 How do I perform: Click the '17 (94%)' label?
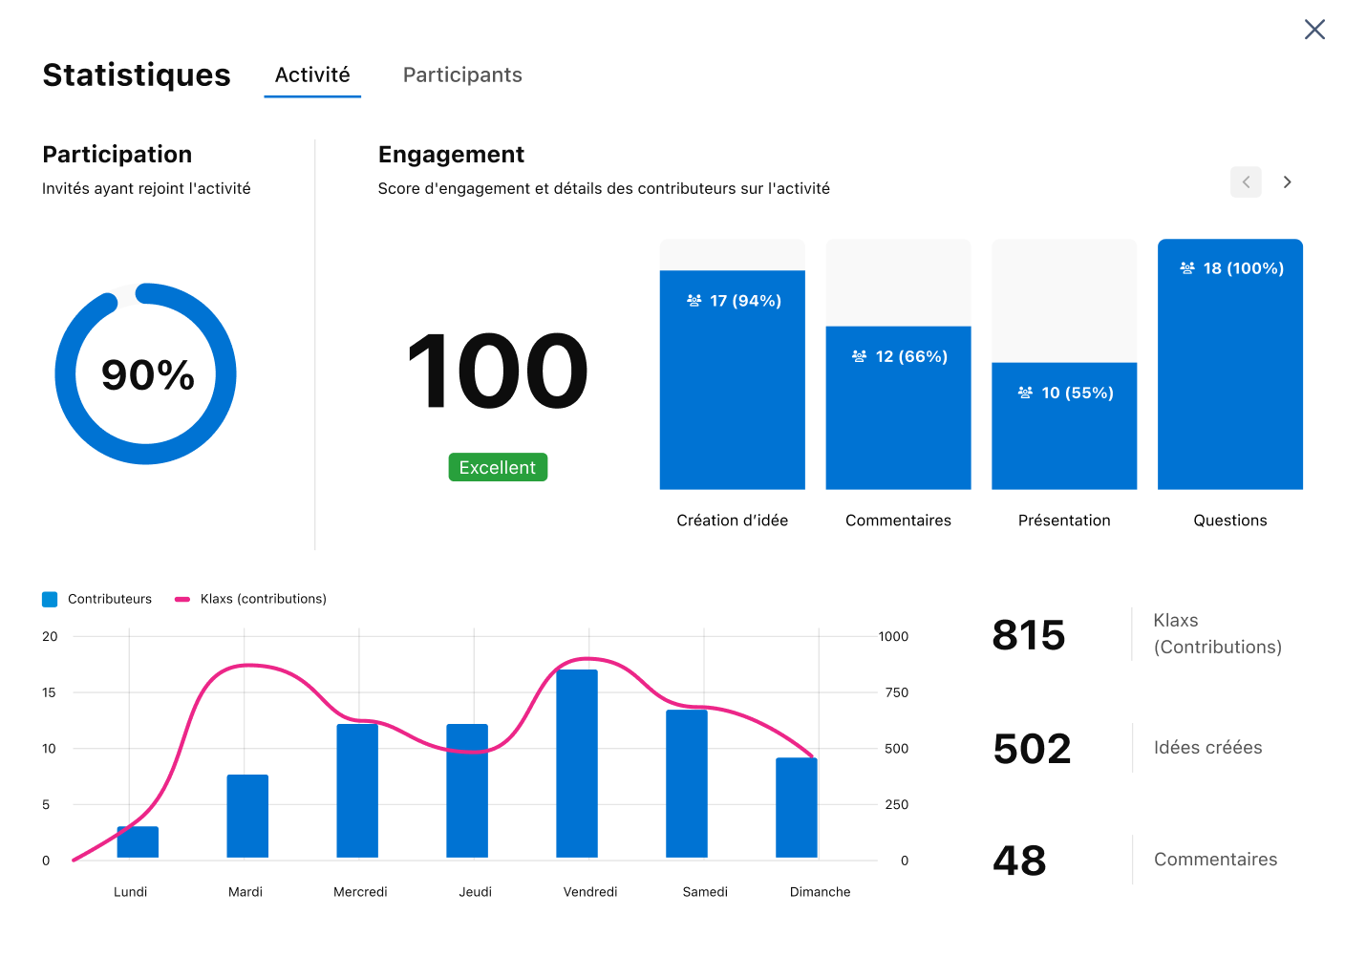[x=746, y=300]
